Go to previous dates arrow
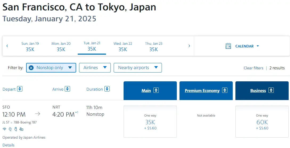Screen dimensions: 290x148 coord(7,46)
